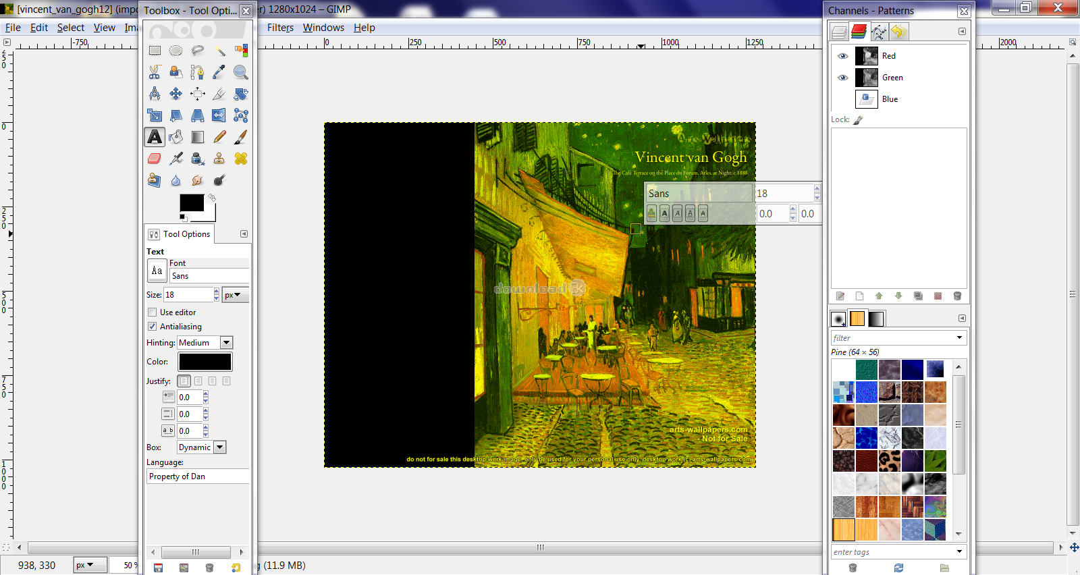Select the Ellipse Select tool
Image resolution: width=1080 pixels, height=575 pixels.
click(176, 51)
